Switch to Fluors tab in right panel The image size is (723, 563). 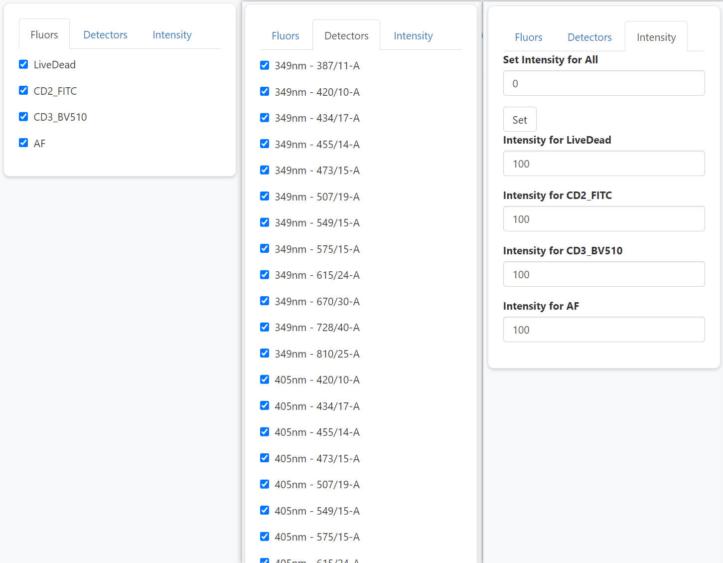click(x=528, y=37)
